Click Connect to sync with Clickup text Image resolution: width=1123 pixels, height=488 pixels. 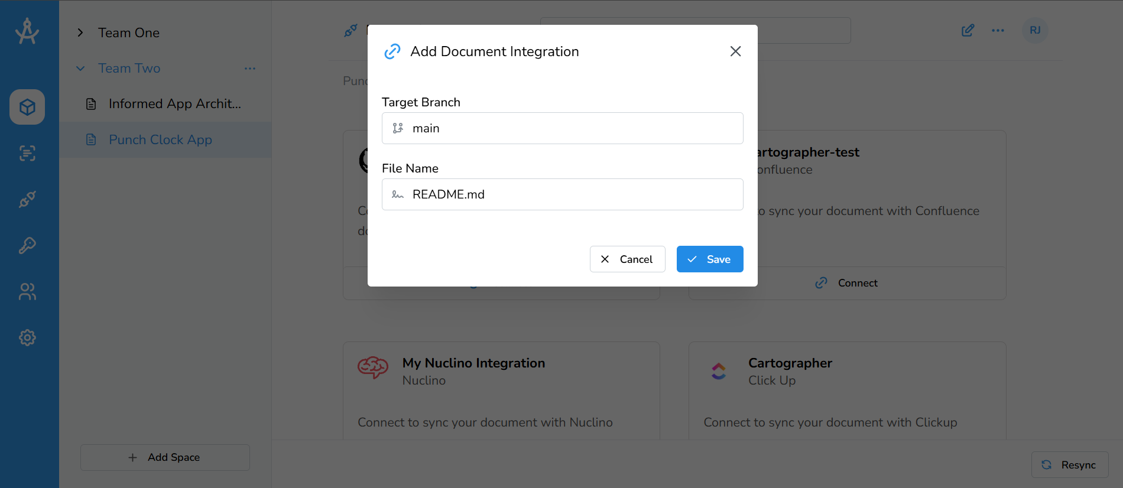click(830, 422)
